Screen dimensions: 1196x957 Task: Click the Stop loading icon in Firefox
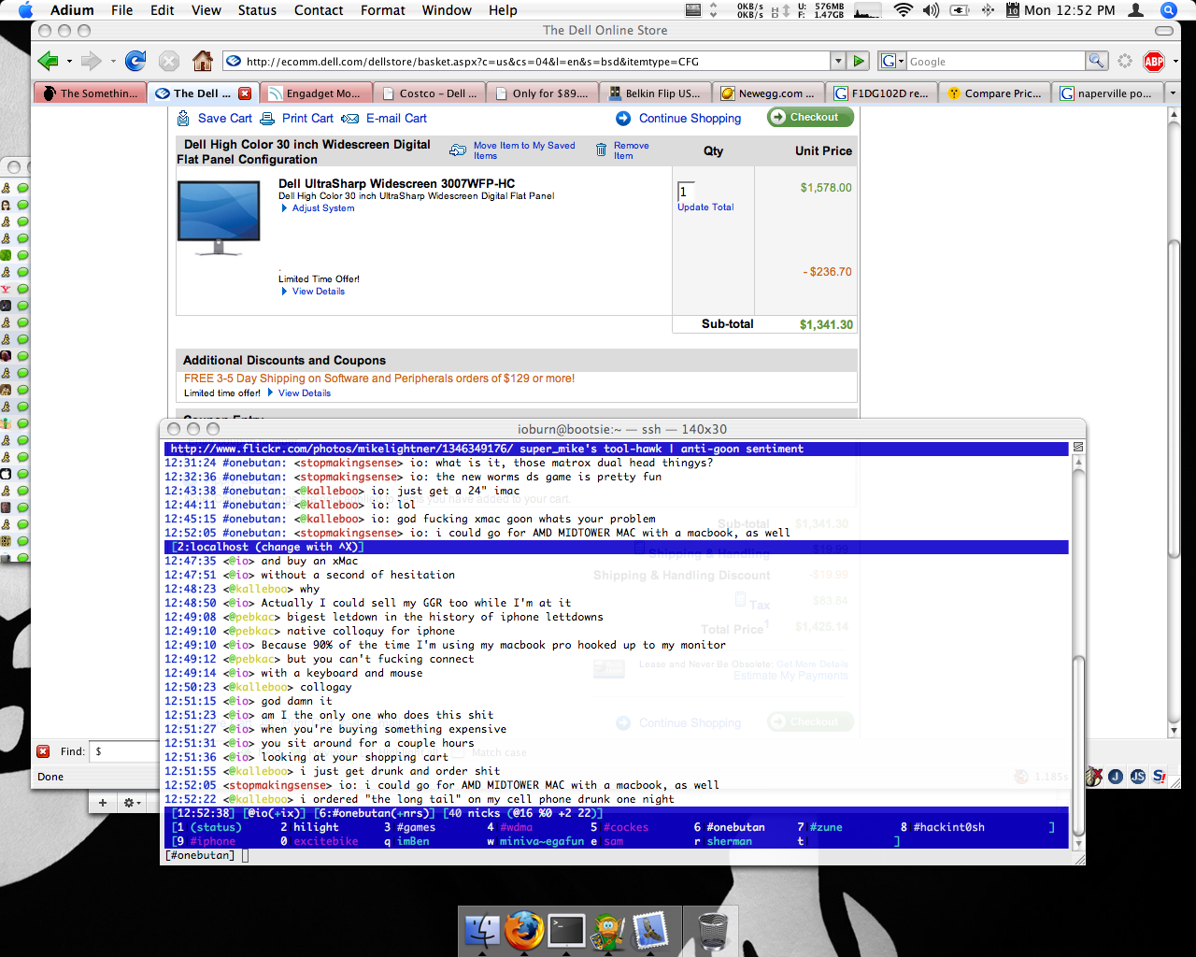(x=169, y=62)
